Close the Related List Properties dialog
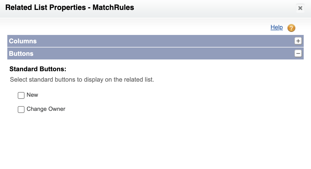The height and width of the screenshot is (169, 311). [300, 8]
